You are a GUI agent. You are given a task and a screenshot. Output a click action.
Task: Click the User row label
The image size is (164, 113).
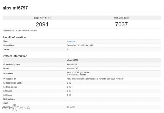(6, 41)
